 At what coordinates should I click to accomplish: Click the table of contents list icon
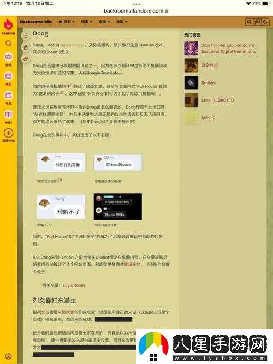click(26, 35)
